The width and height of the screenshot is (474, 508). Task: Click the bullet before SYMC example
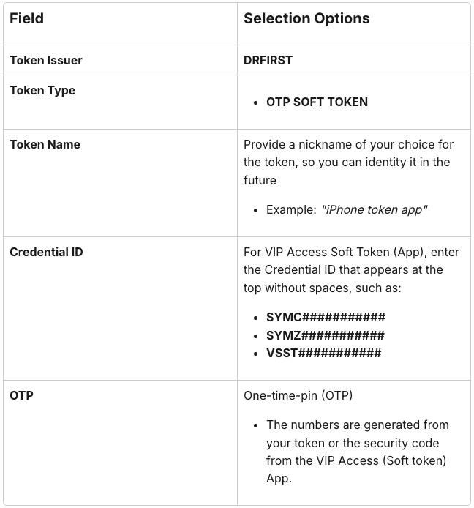[x=256, y=318]
